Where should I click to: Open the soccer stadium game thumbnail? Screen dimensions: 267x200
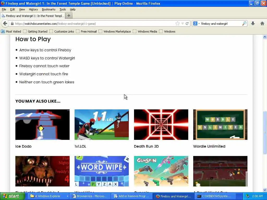coord(220,171)
